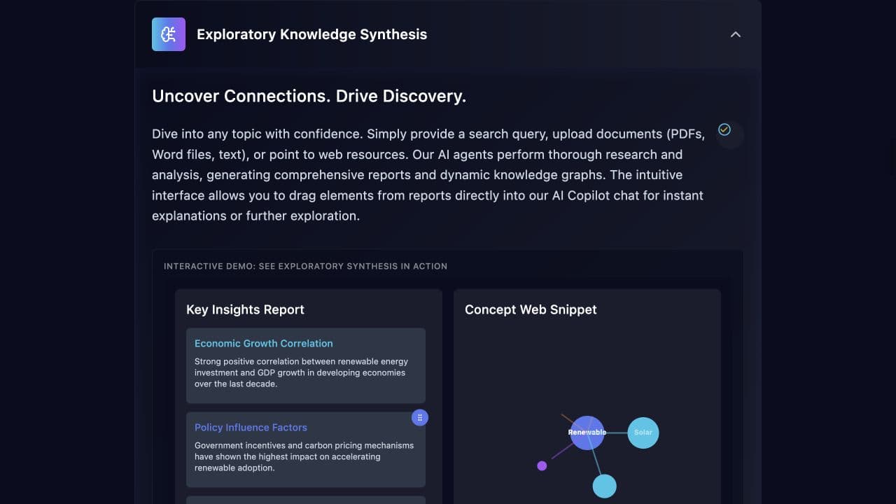Click the brain icon beside Exploratory Knowledge Synthesis

169,34
